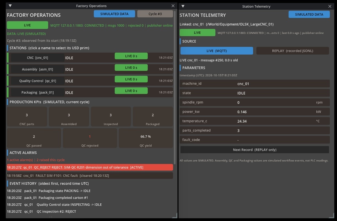337x221 pixels.
Task: Click the 'Linked: cnc_01' prim path text
Action: pos(227,24)
